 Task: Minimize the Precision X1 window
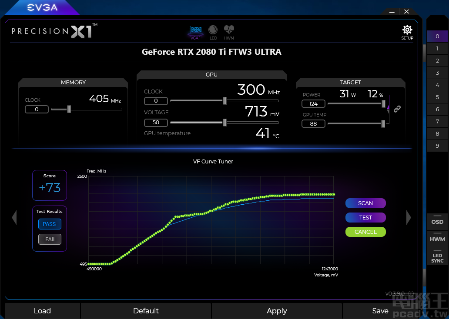(392, 12)
